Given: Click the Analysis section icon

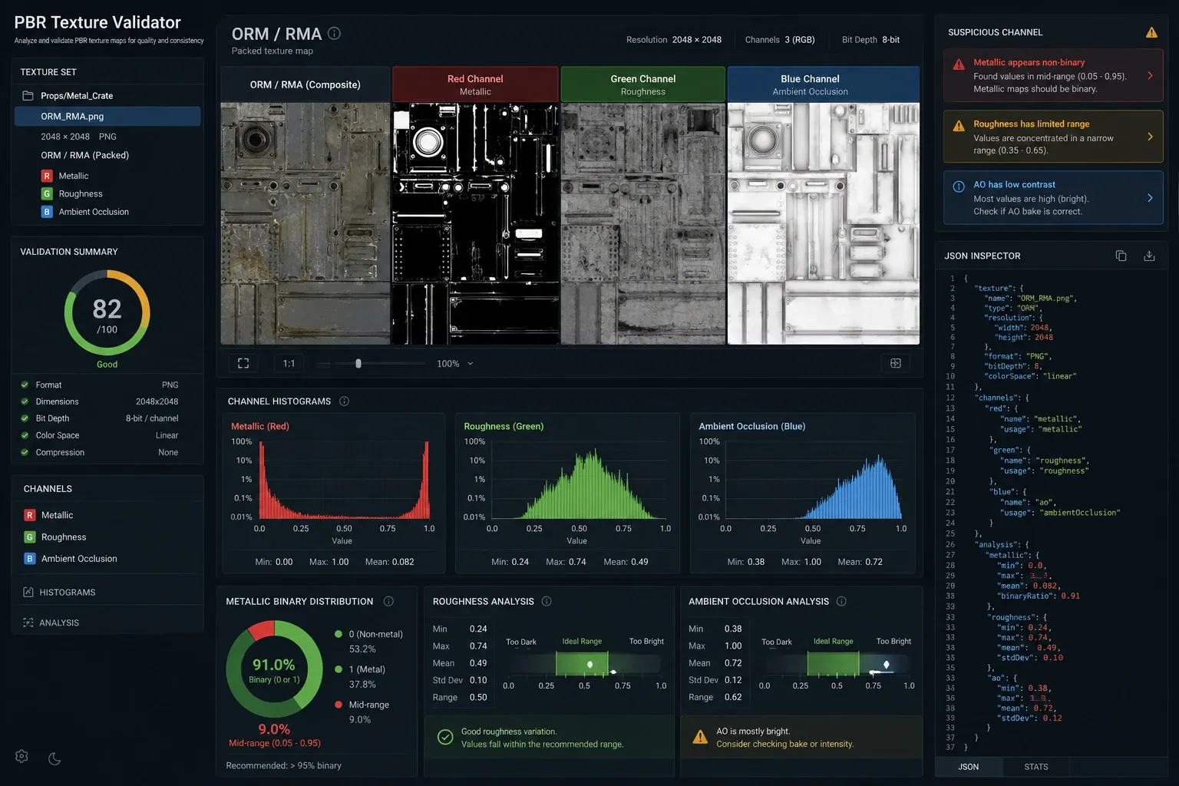Looking at the screenshot, I should pos(28,623).
